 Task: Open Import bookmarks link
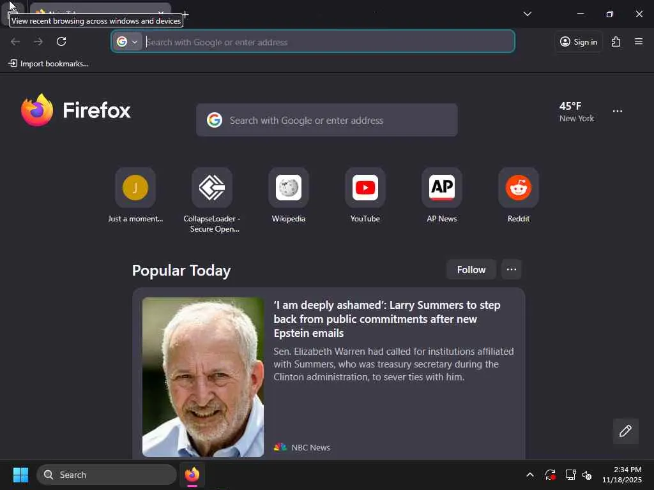(x=49, y=63)
